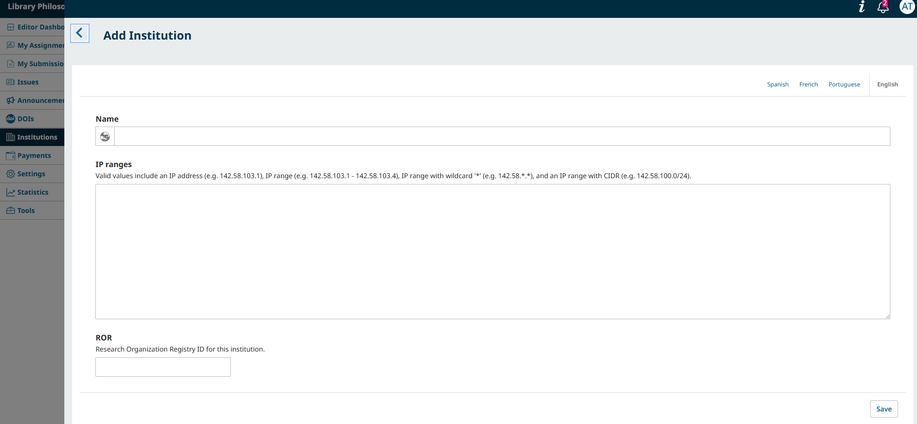Open the AT user avatar menu
This screenshot has height=424, width=917.
click(907, 7)
